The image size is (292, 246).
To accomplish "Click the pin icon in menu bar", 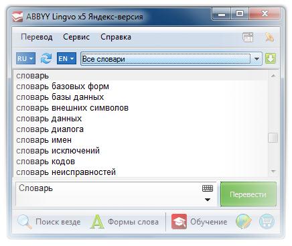I will coord(269,37).
